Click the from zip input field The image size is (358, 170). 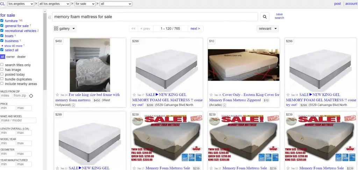[x=21, y=96]
